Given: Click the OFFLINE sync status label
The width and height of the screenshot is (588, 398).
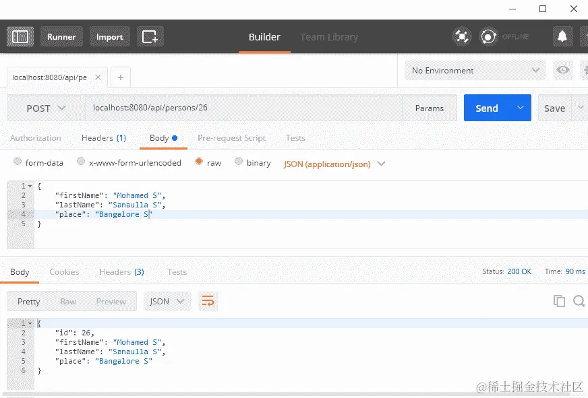Looking at the screenshot, I should pyautogui.click(x=515, y=36).
